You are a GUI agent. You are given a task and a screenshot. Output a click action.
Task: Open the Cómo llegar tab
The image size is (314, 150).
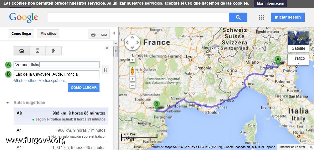click(x=22, y=34)
